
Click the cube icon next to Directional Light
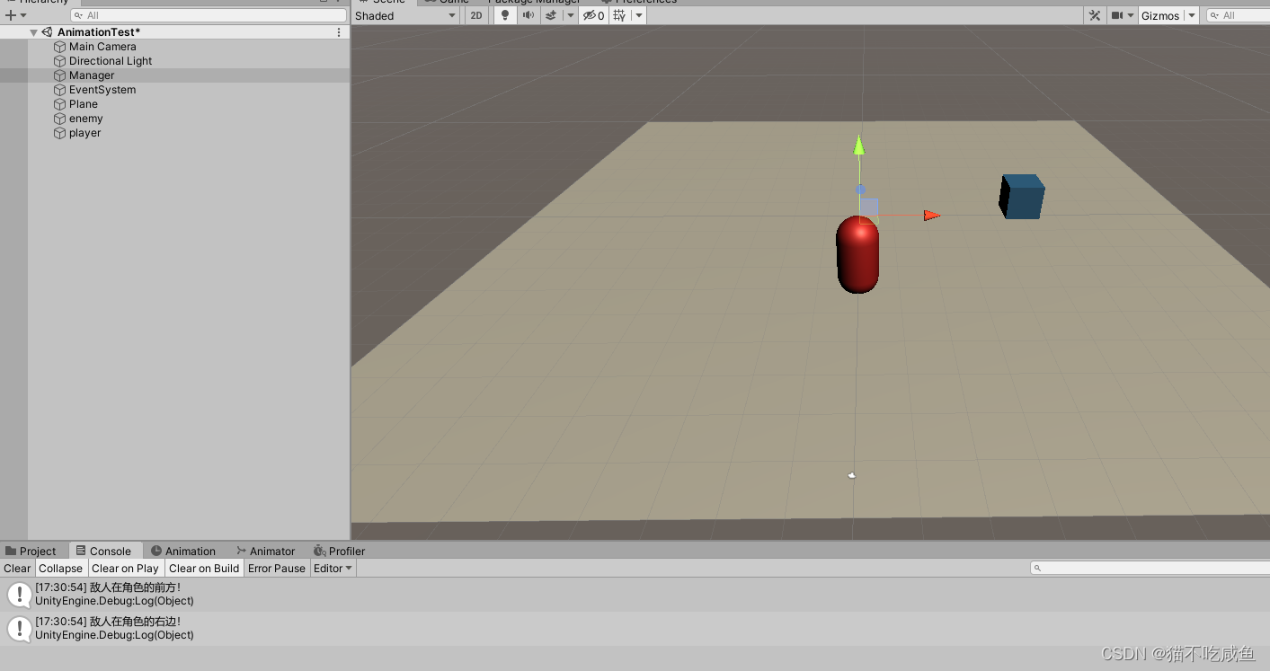(60, 61)
